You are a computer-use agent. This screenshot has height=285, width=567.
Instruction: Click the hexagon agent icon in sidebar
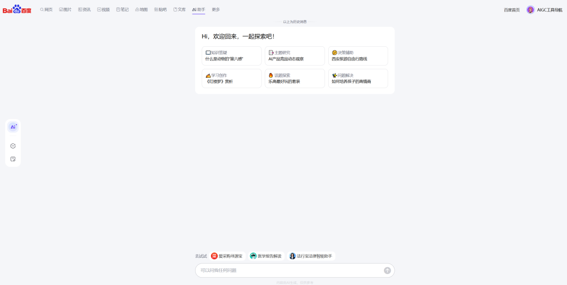[x=13, y=146]
